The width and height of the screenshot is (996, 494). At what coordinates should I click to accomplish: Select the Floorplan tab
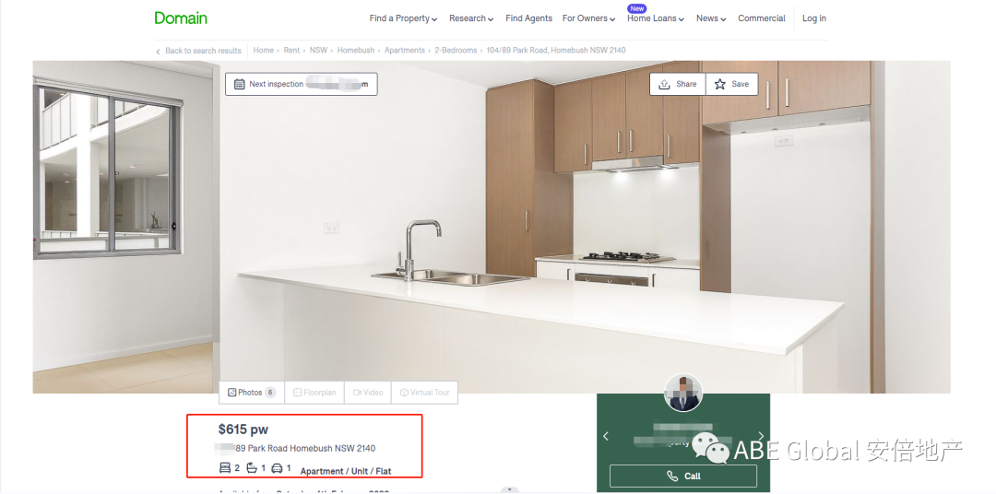[314, 393]
